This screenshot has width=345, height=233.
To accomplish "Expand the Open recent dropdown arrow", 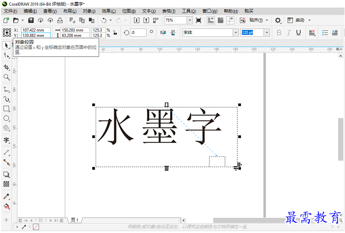I will tap(23, 20).
